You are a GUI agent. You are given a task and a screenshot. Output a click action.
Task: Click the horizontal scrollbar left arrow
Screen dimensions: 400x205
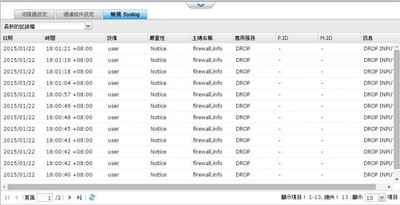(x=4, y=187)
